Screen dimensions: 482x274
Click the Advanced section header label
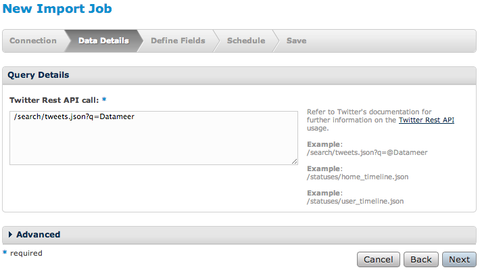[39, 235]
